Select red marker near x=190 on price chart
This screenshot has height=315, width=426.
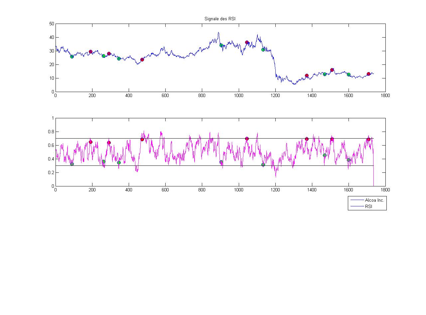90,52
